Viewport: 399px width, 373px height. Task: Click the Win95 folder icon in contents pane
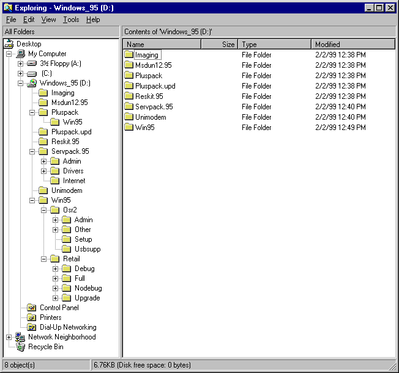coord(129,127)
